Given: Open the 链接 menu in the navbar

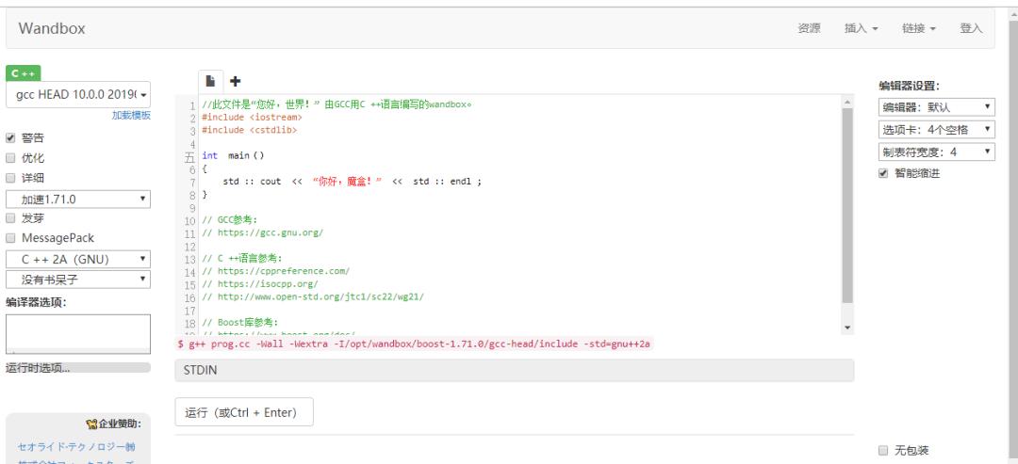Looking at the screenshot, I should pos(919,28).
